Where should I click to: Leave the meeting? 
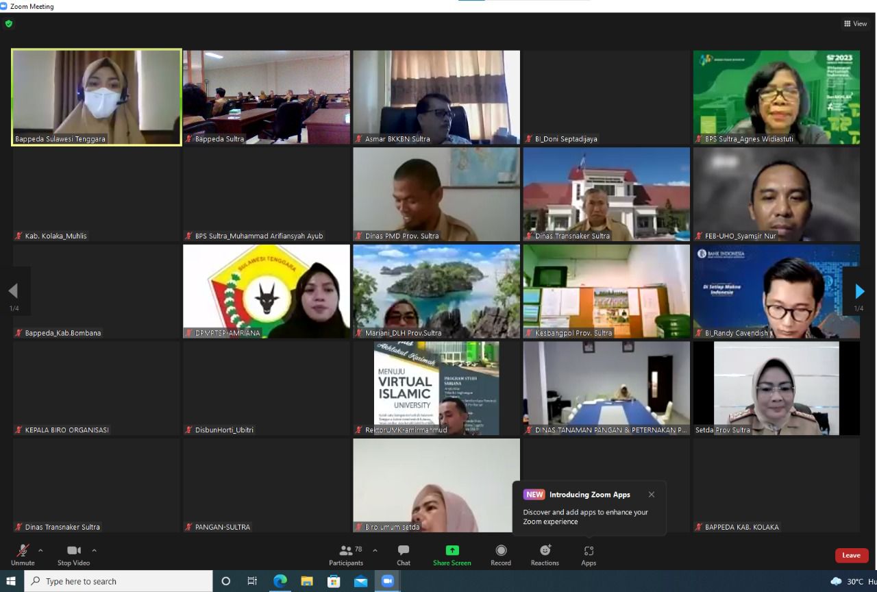click(x=852, y=555)
